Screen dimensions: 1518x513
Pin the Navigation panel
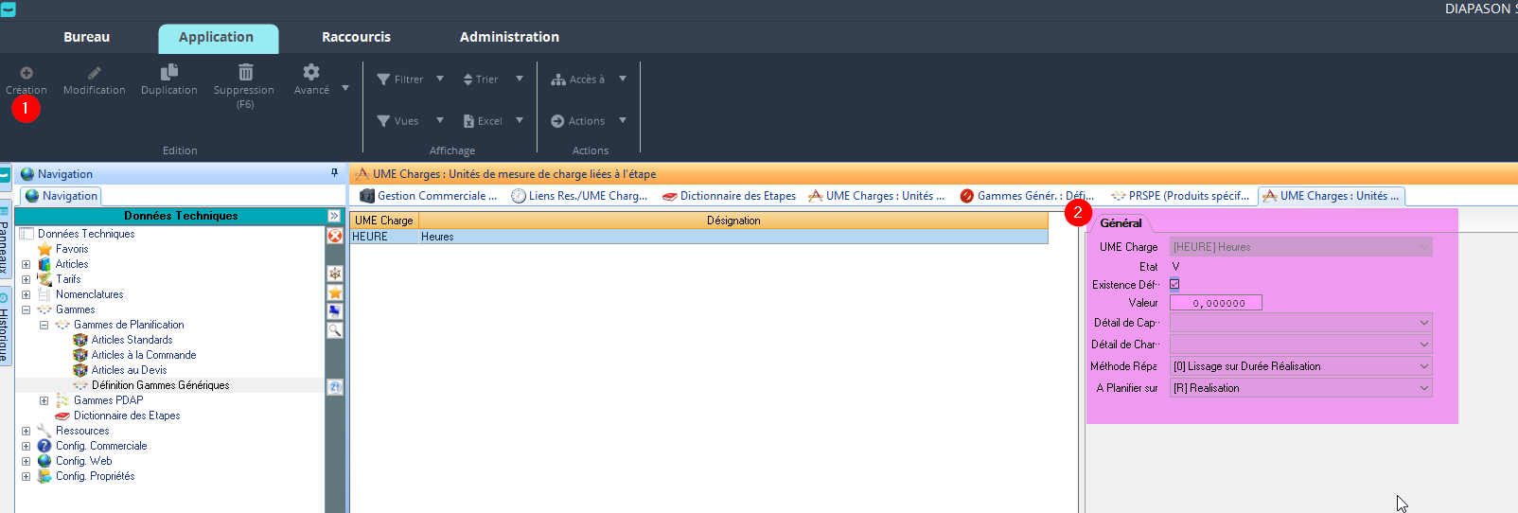pyautogui.click(x=334, y=173)
